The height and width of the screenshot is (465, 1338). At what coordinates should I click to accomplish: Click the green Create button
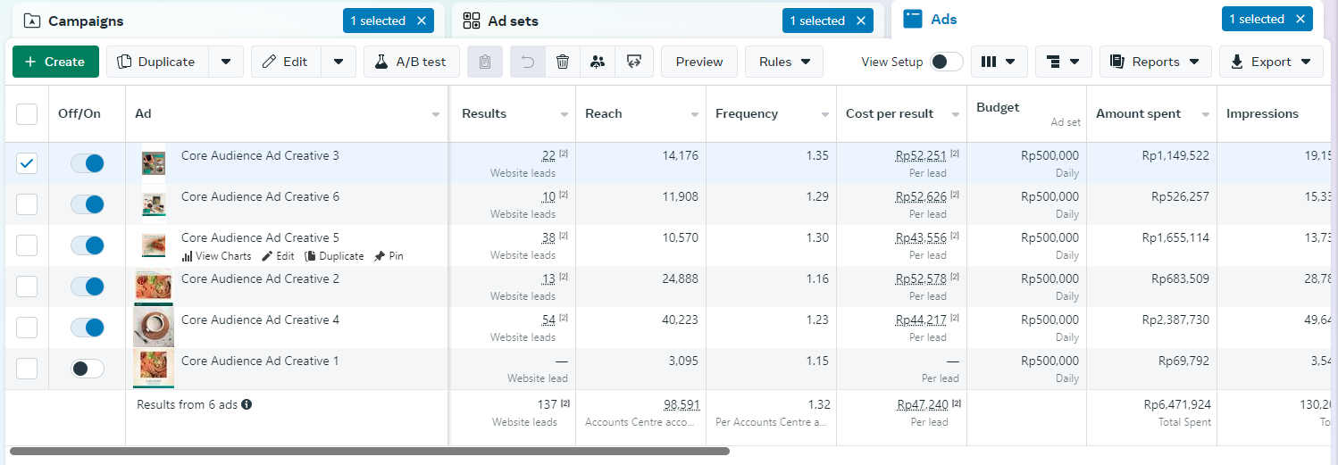click(54, 62)
